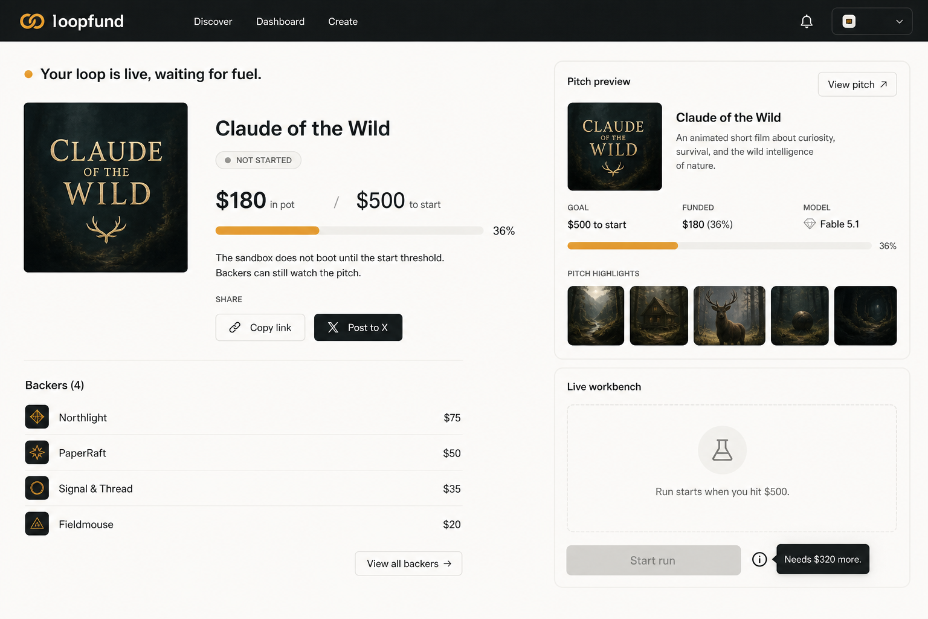Click the main funding progress bar
This screenshot has height=619, width=928.
(349, 230)
